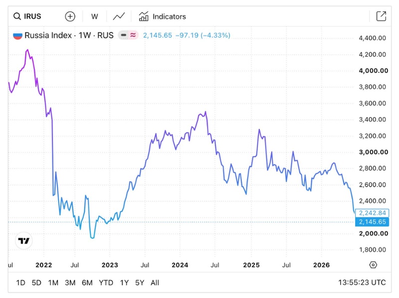Image resolution: width=399 pixels, height=298 pixels.
Task: Open the line chart style icon
Action: (x=119, y=16)
